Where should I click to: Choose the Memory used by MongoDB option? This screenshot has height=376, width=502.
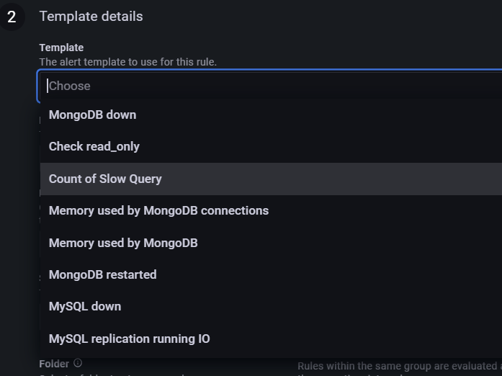[271, 243]
